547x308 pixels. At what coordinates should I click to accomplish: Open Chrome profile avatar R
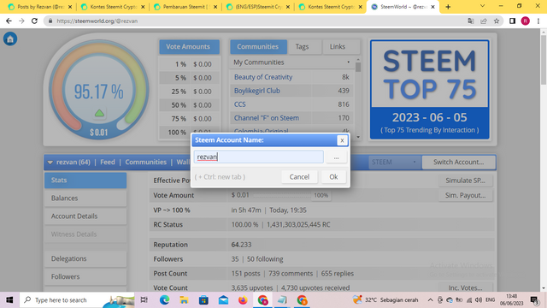click(x=525, y=21)
